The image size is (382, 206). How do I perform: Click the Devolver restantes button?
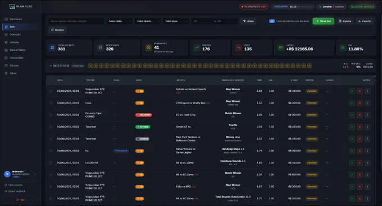(x=331, y=7)
